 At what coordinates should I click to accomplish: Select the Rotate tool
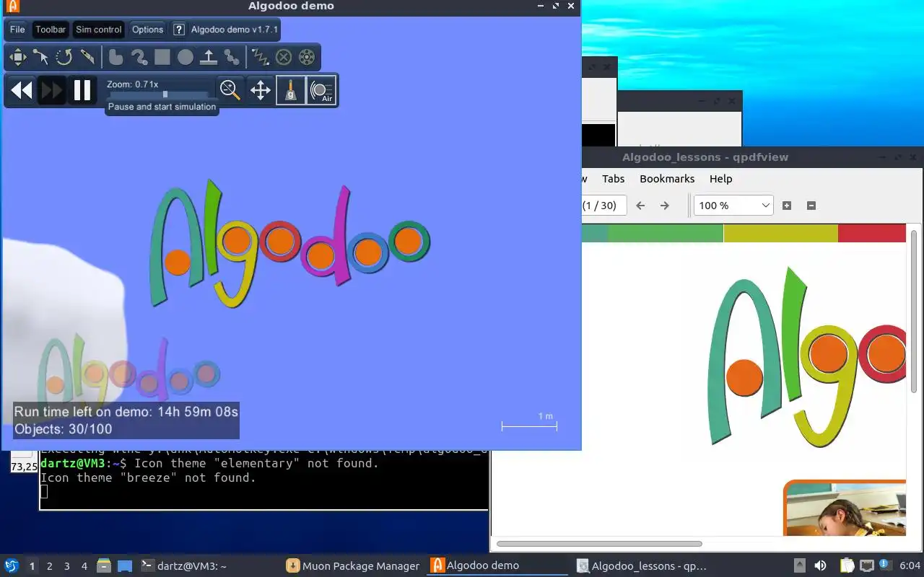tap(64, 57)
